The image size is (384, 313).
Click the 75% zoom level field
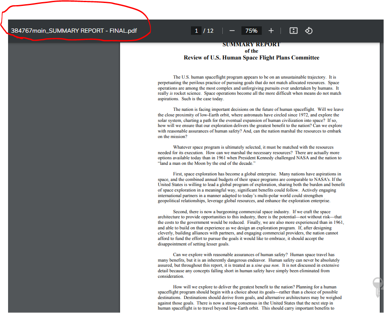[251, 31]
